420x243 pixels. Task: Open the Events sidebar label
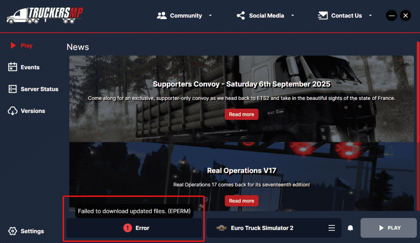30,67
